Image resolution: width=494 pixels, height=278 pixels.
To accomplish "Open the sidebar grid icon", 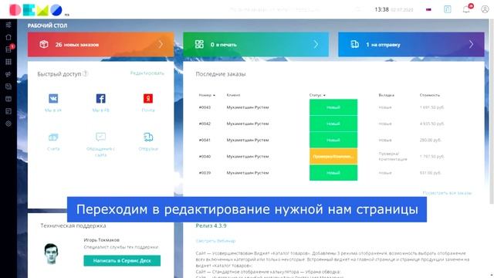I will (x=8, y=62).
